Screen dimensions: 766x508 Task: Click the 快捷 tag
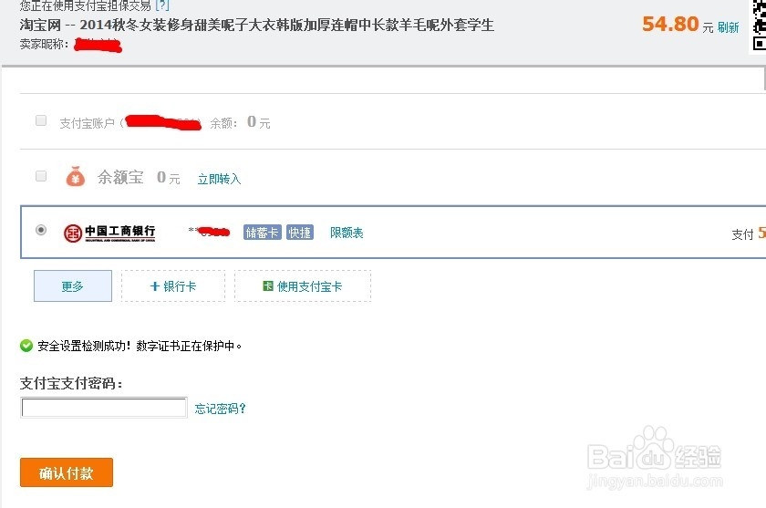pyautogui.click(x=299, y=233)
